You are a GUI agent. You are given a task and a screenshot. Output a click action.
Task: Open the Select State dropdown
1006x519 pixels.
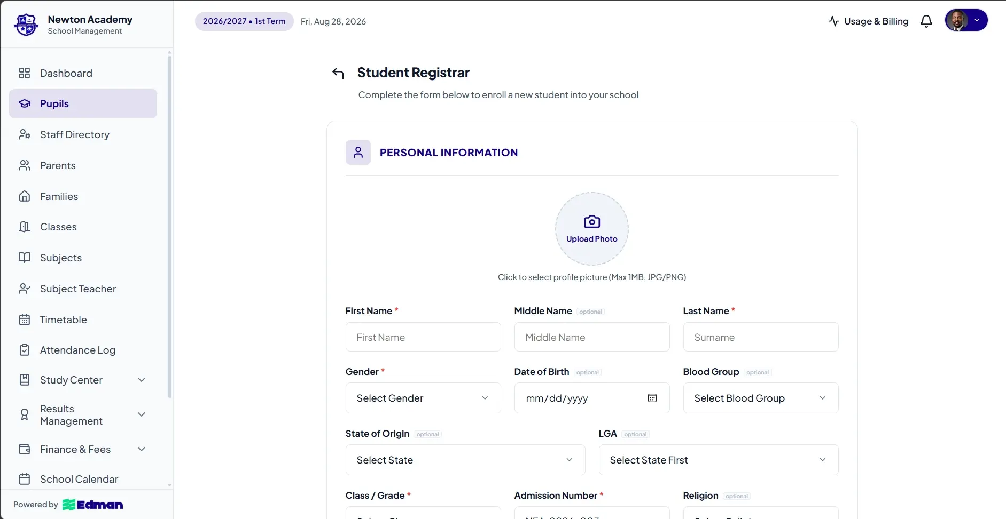pos(465,460)
